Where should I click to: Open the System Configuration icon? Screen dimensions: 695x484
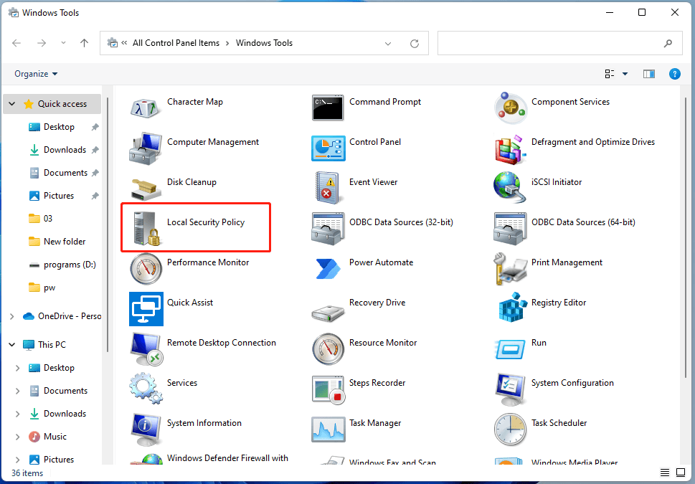(510, 389)
